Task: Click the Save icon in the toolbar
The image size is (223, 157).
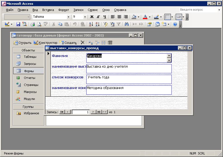Action: (18, 24)
